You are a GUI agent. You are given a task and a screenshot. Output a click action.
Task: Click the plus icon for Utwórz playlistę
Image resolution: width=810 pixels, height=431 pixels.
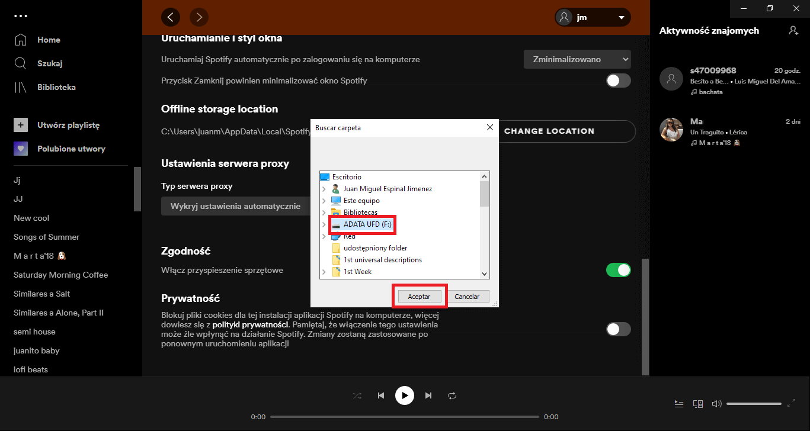click(x=21, y=125)
